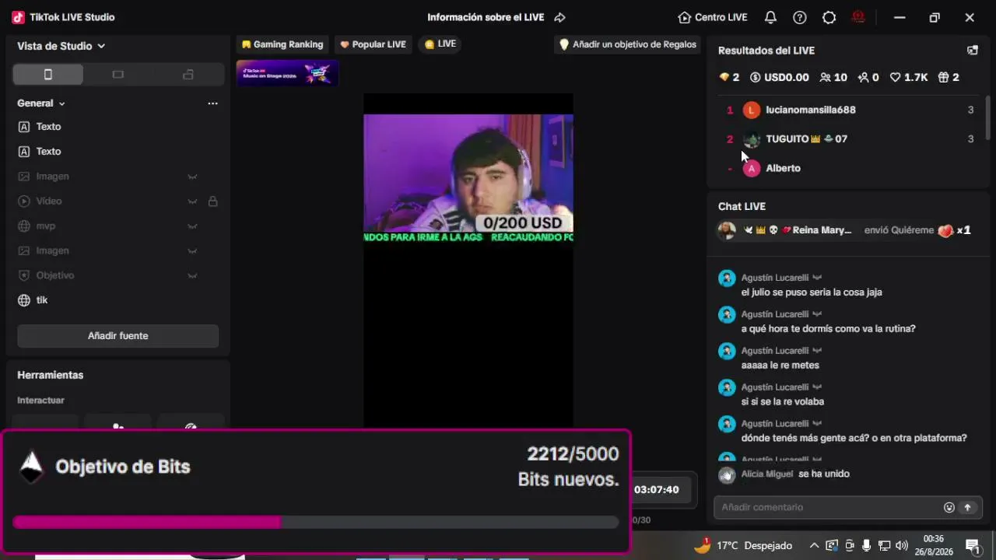Show hidden tray icons chevron
The height and width of the screenshot is (560, 996).
(x=814, y=545)
